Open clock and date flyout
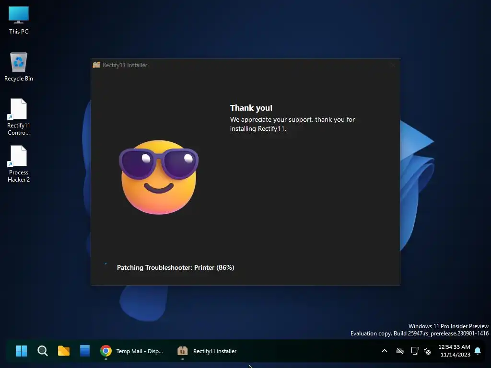 tap(454, 351)
